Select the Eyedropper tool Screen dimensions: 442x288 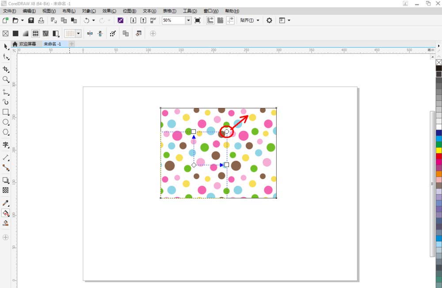[x=6, y=203]
